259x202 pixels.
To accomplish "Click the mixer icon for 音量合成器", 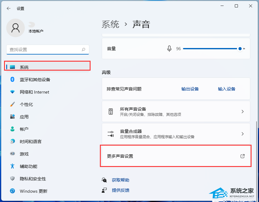I will pyautogui.click(x=111, y=134).
